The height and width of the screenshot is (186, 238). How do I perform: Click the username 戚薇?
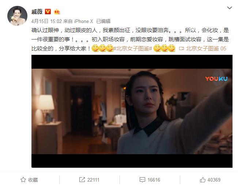pyautogui.click(x=37, y=12)
